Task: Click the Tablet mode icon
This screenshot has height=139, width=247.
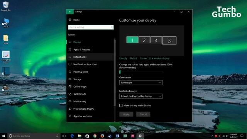Action: coord(70,94)
